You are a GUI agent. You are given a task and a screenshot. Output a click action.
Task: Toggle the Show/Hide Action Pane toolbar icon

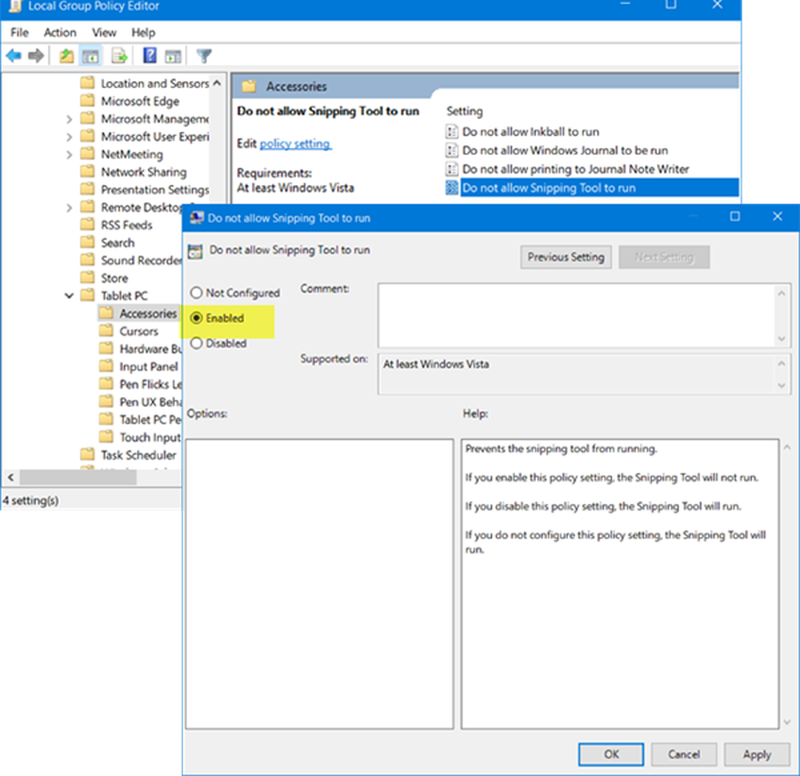pos(173,56)
